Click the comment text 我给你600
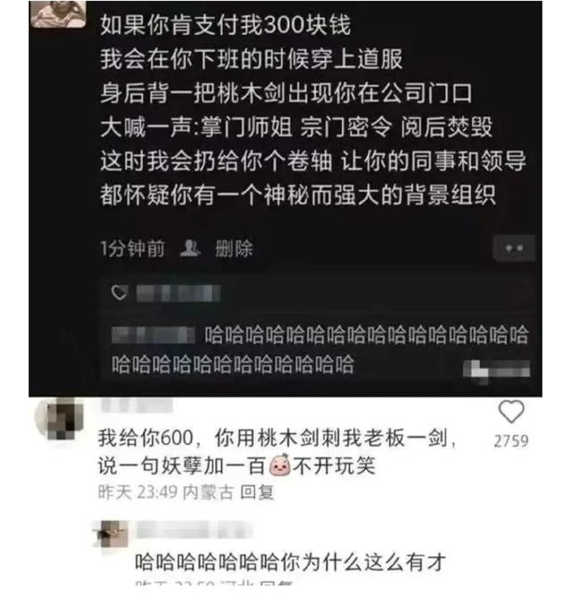Viewport: 571px width, 610px height. click(145, 438)
